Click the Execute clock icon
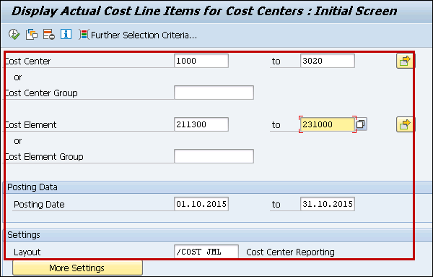Image resolution: width=433 pixels, height=277 pixels. coord(14,35)
